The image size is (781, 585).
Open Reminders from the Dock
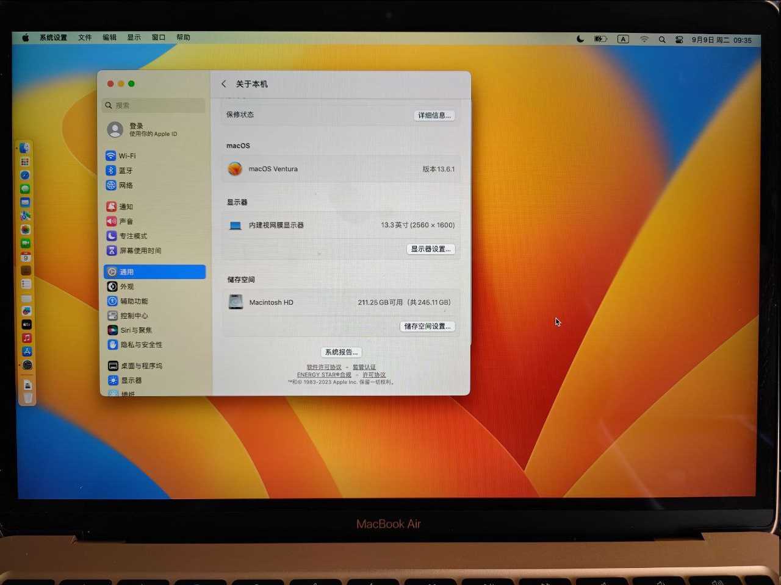[26, 284]
